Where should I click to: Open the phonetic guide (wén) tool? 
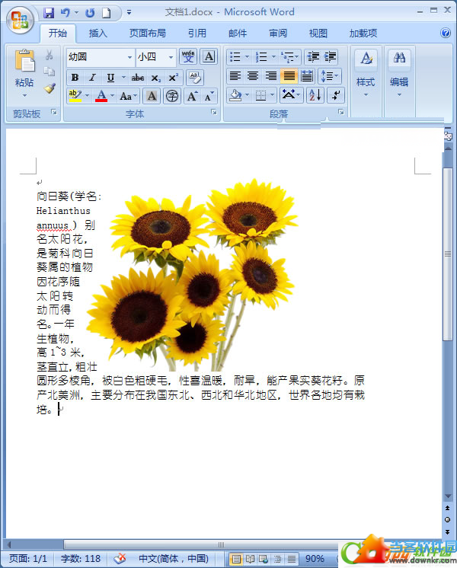[x=188, y=57]
